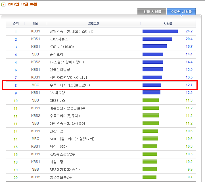The image size is (205, 182).
Task: Click the 2012년 12월 06일 date heading
Action: point(22,4)
